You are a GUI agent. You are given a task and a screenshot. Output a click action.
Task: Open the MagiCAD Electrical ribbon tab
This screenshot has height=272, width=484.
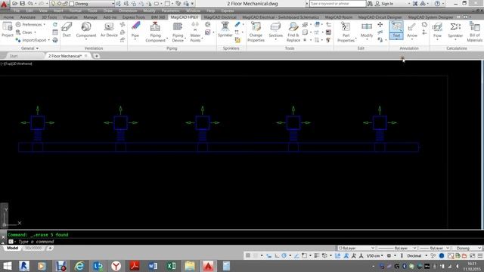pos(220,17)
